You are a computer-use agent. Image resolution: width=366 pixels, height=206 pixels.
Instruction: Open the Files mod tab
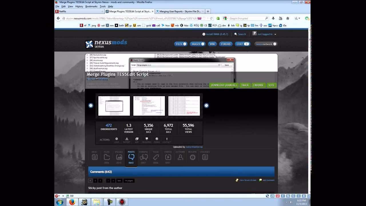107,157
